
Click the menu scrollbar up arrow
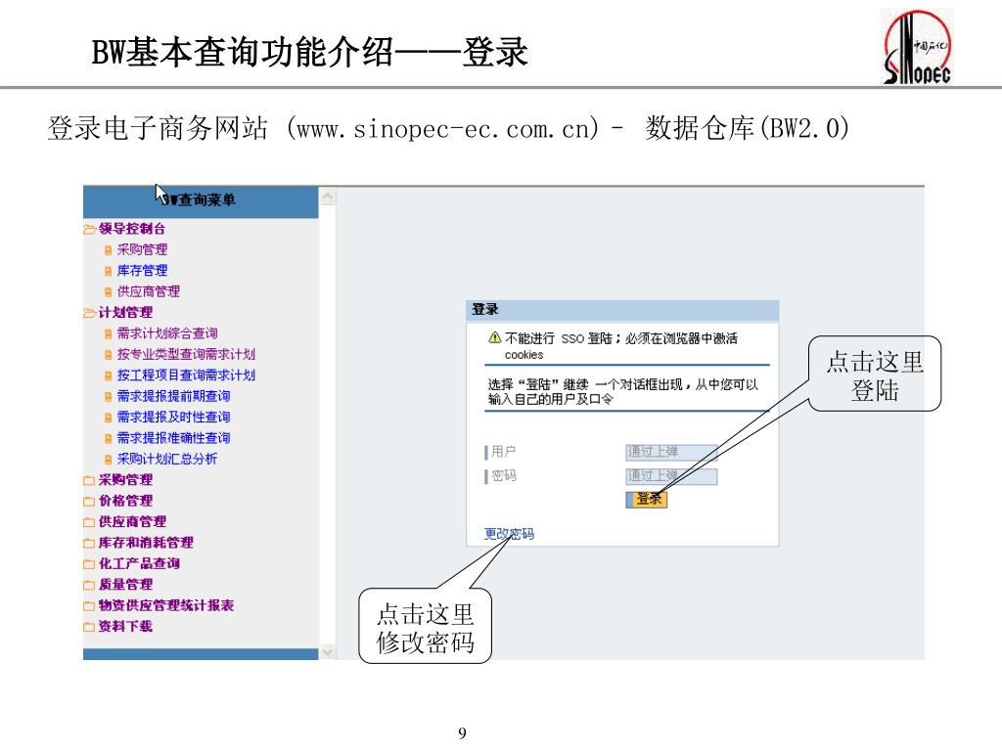click(x=327, y=196)
